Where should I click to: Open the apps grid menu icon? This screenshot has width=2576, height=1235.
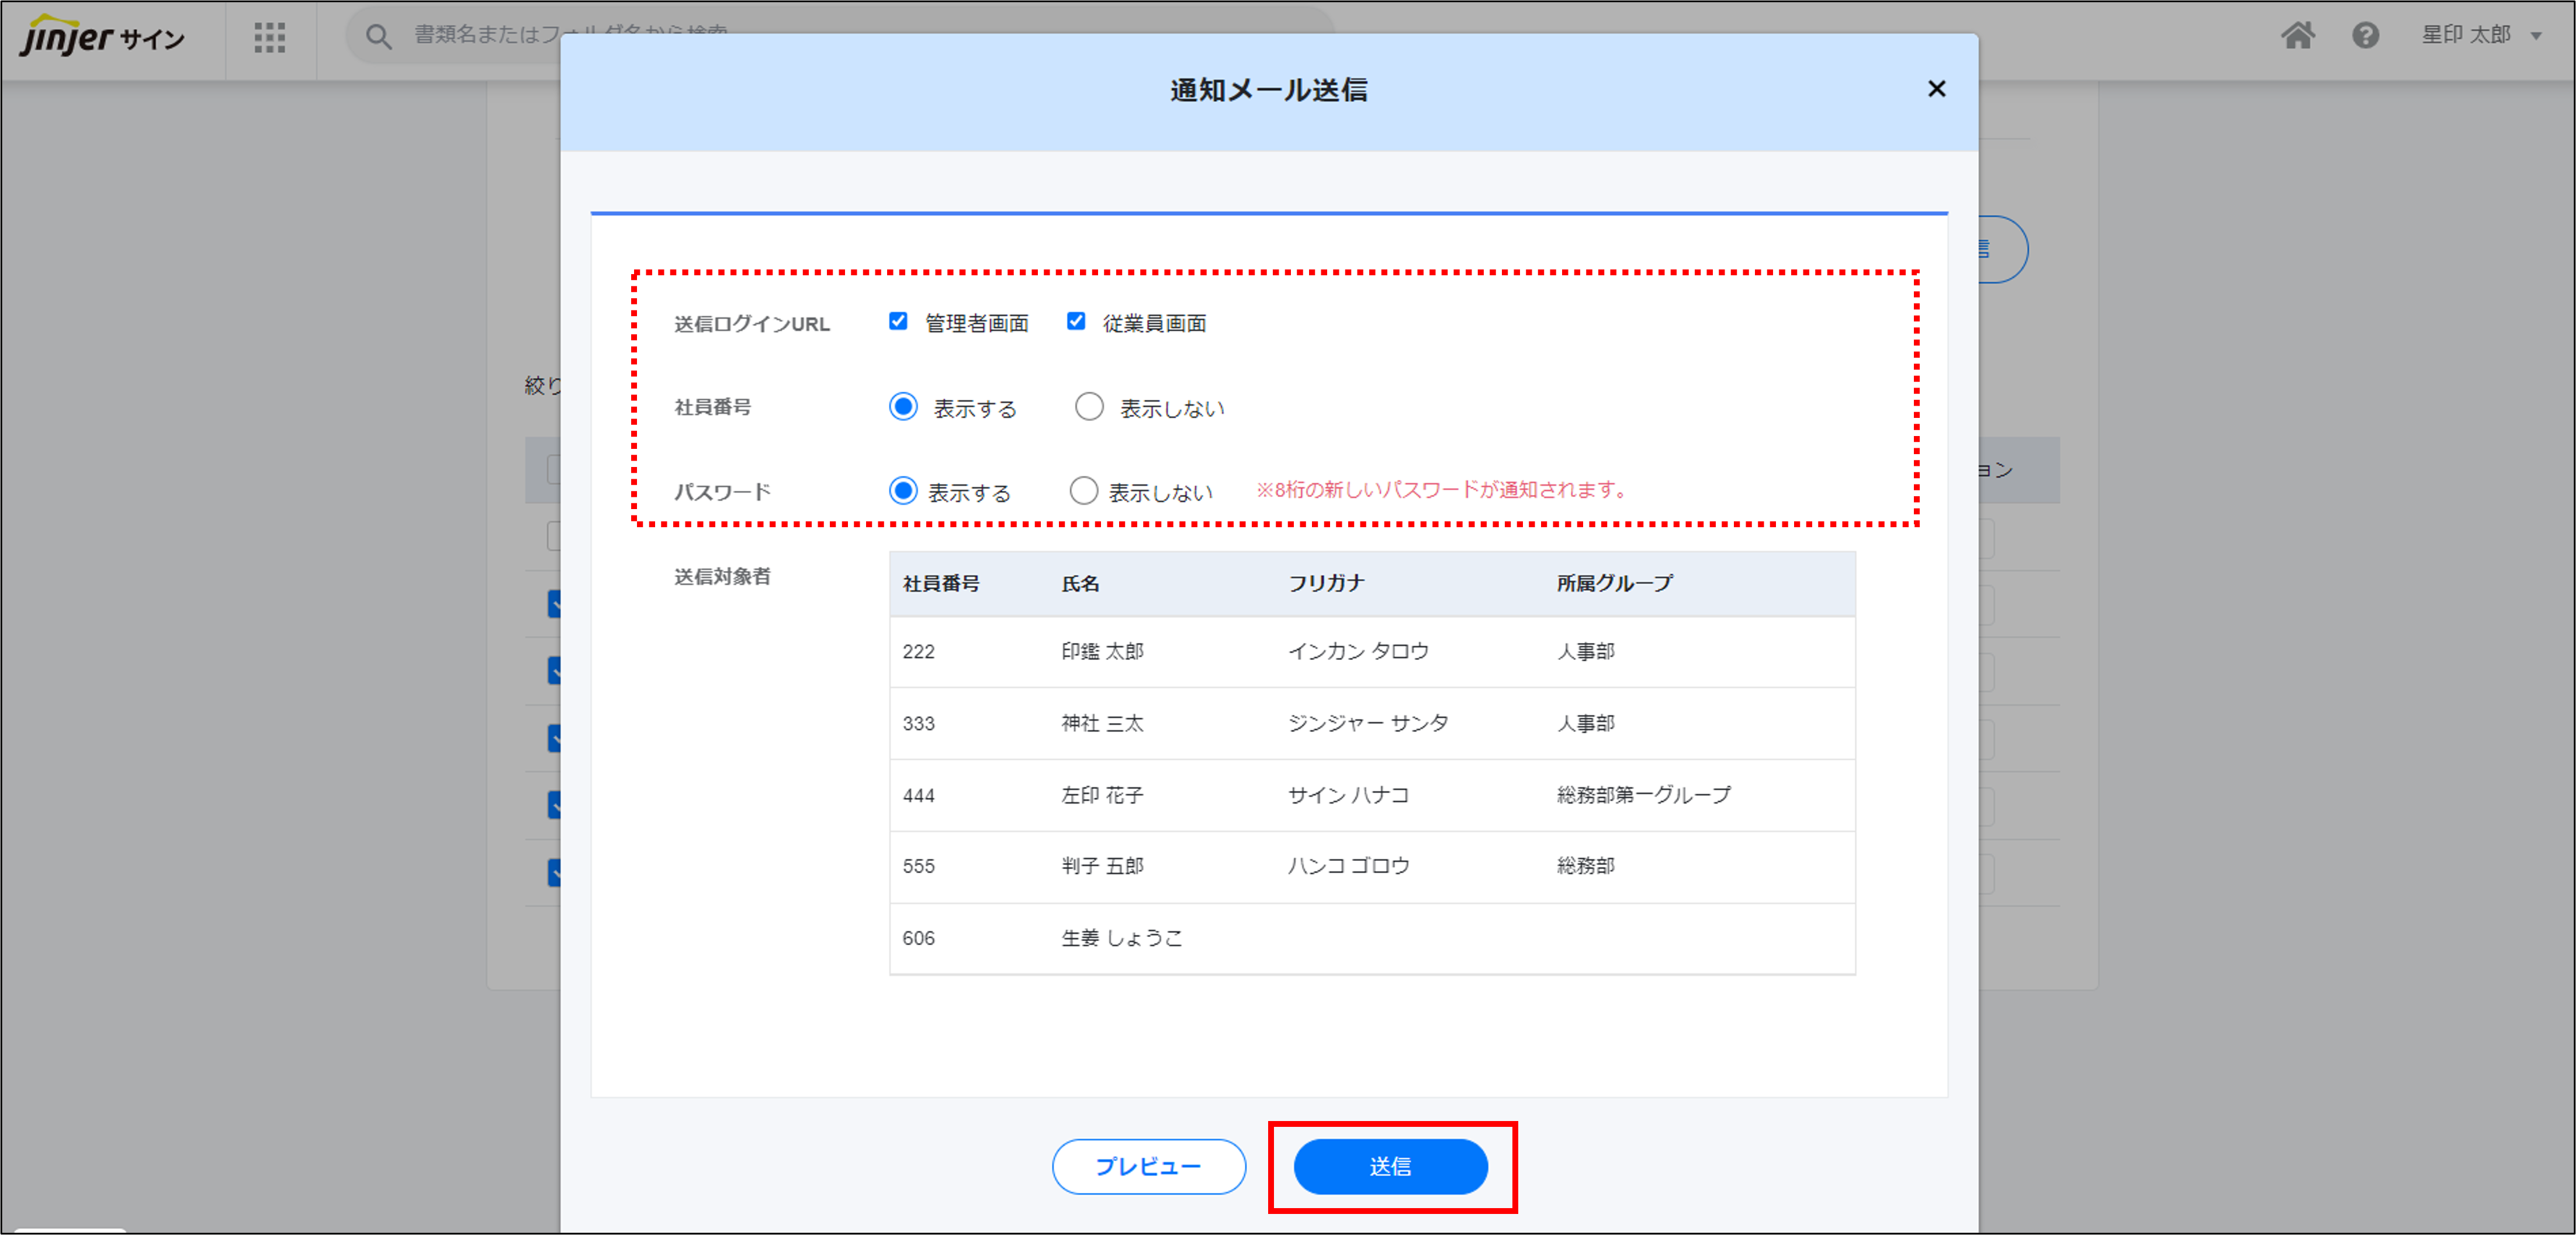(x=269, y=38)
